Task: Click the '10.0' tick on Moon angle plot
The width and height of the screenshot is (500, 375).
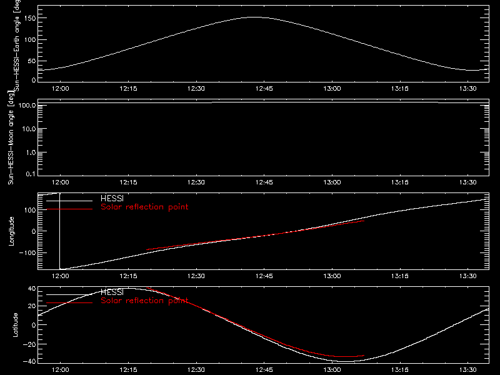Action: [x=29, y=129]
